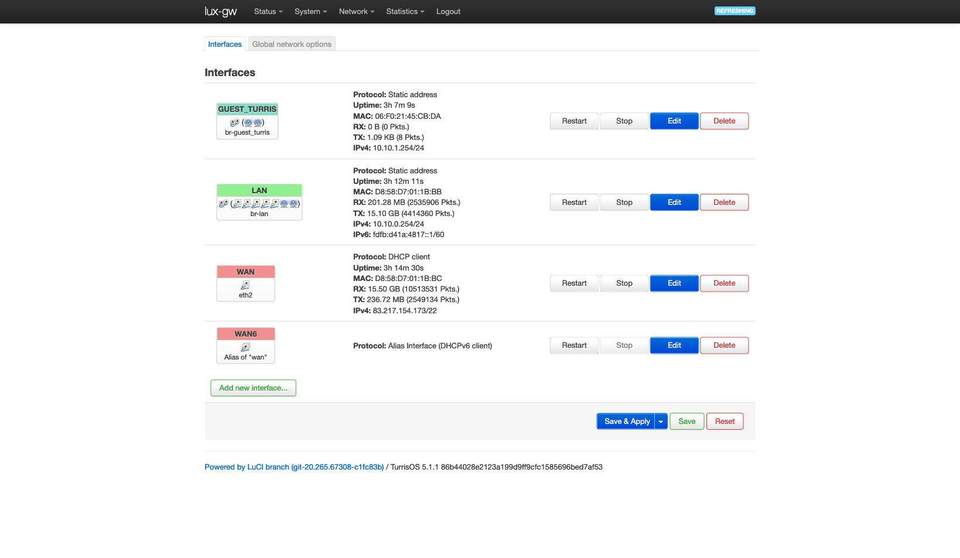Image resolution: width=960 pixels, height=558 pixels.
Task: Delete the GUEST_TURRIS interface
Action: pos(725,121)
